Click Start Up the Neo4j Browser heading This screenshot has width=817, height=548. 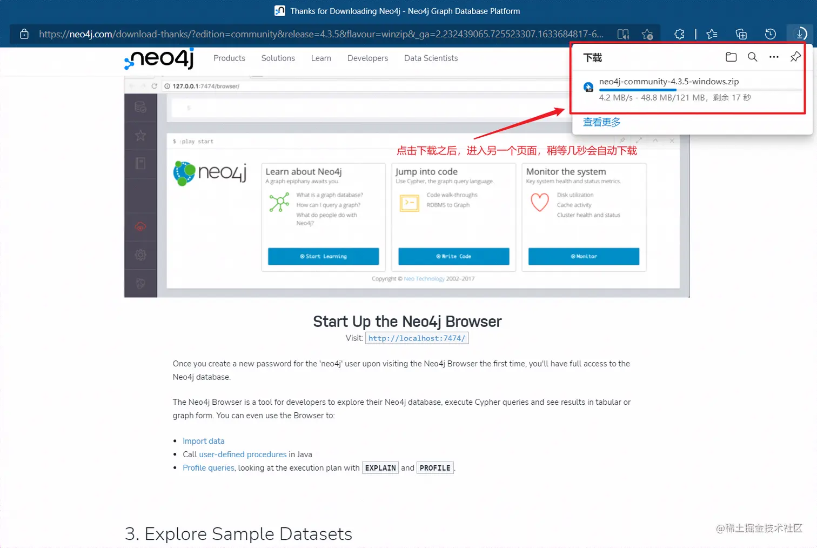407,322
